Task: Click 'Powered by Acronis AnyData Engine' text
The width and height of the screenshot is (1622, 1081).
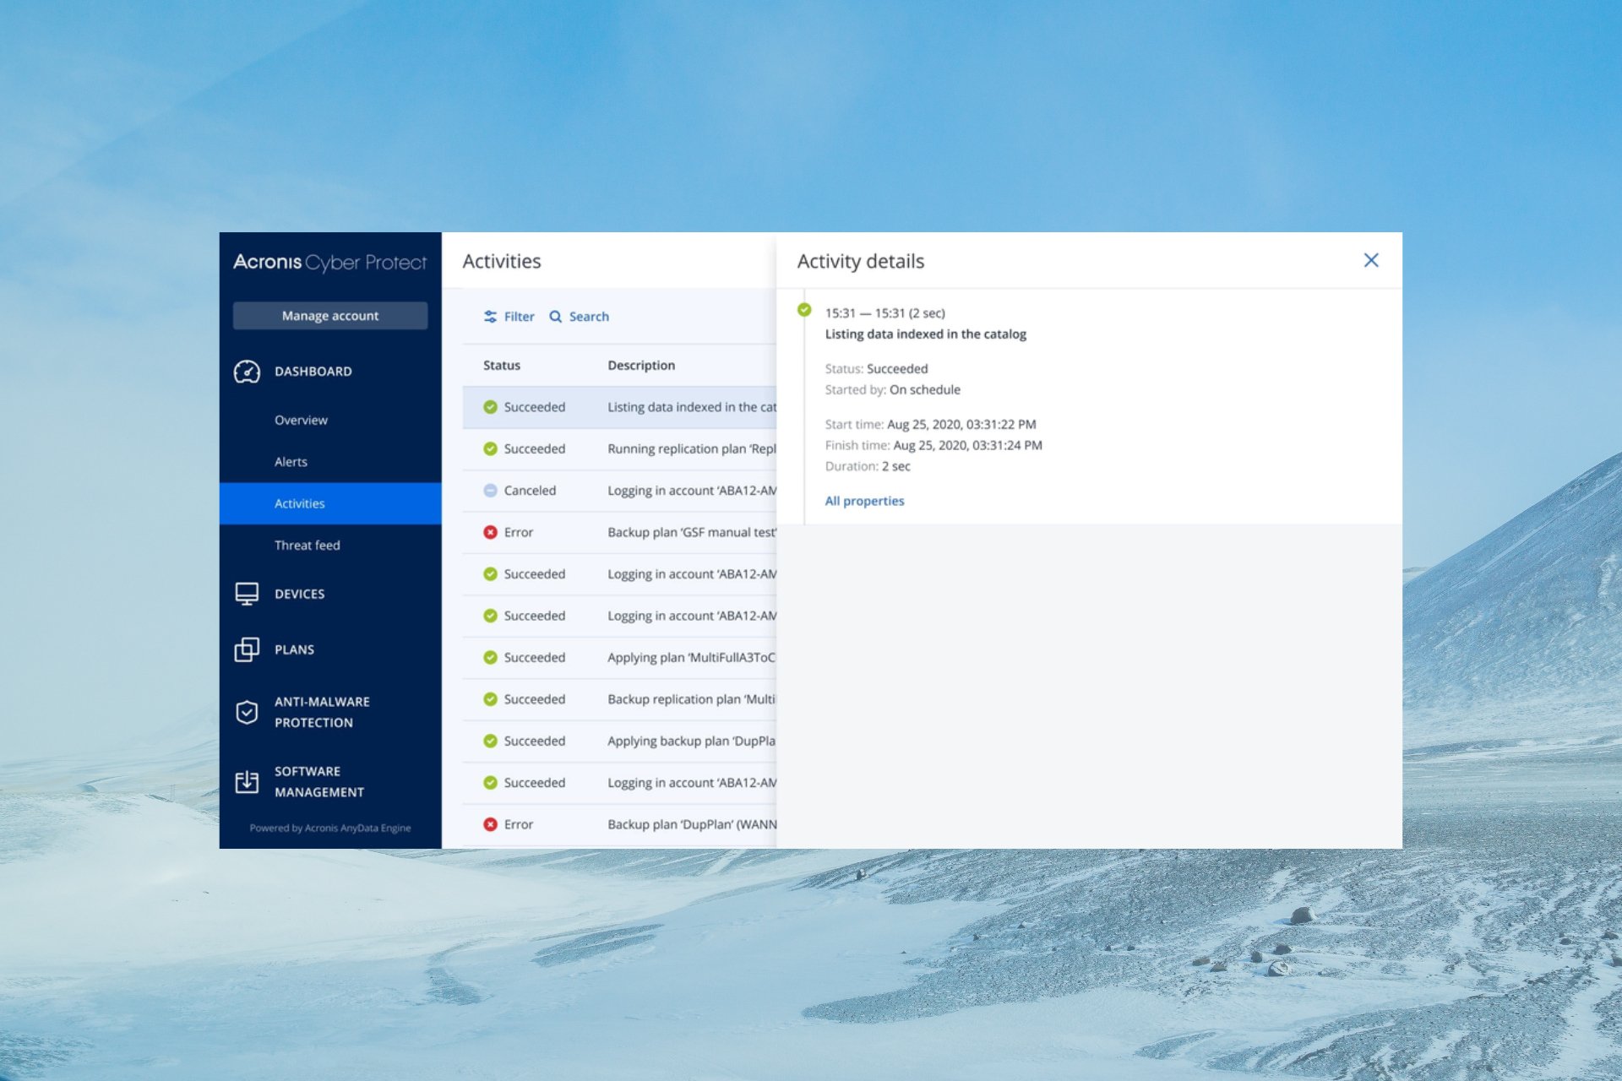Action: pyautogui.click(x=330, y=828)
